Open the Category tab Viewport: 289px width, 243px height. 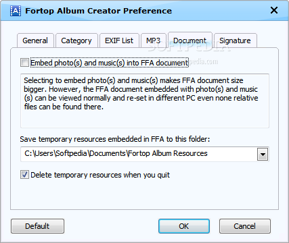coord(76,40)
